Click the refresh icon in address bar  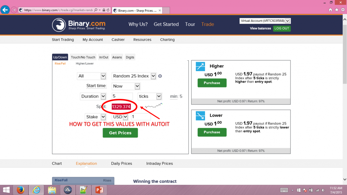108,10
